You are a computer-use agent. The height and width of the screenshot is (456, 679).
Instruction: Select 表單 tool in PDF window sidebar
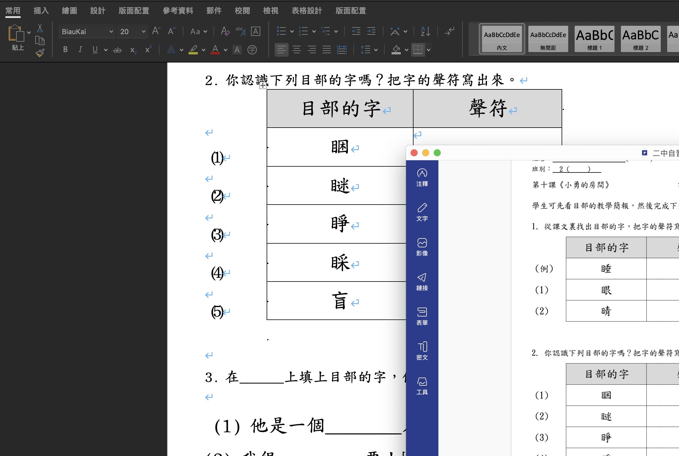(x=422, y=317)
